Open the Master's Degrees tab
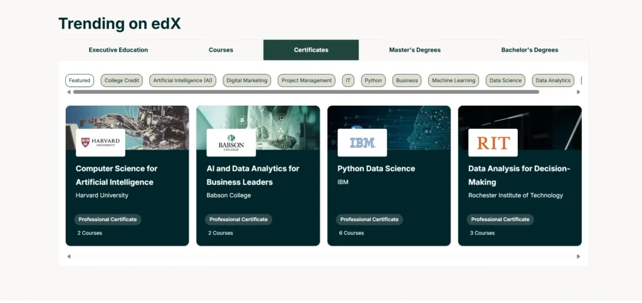 pyautogui.click(x=414, y=50)
